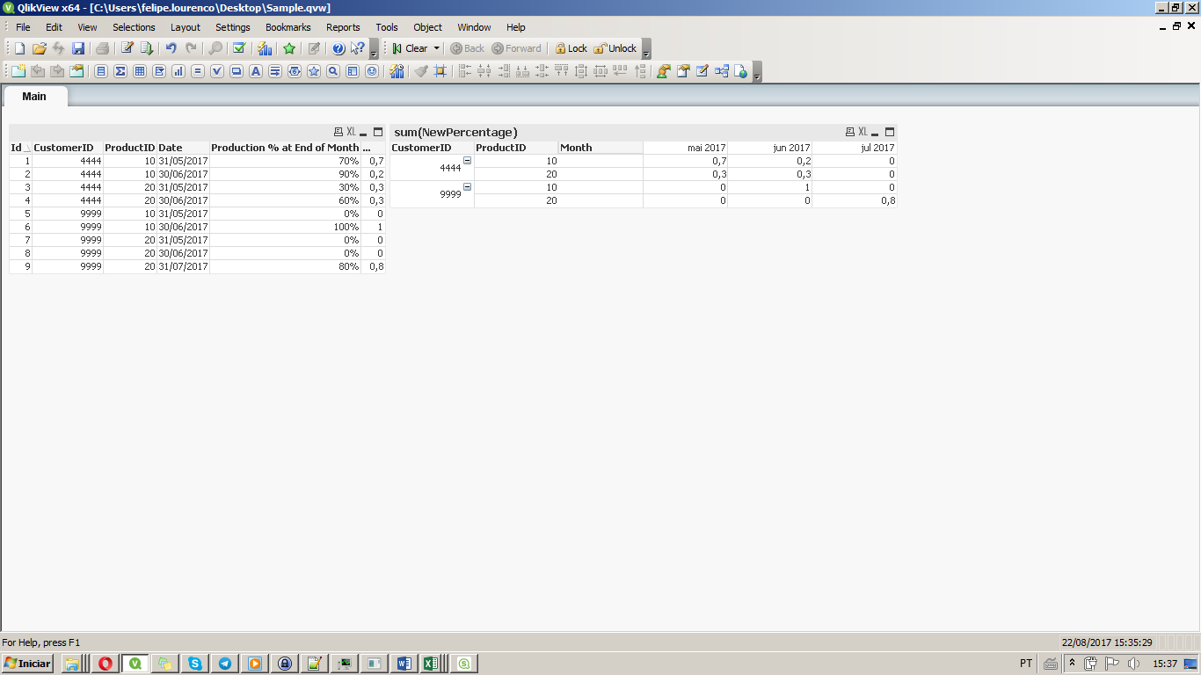Switch to the Main sheet tab
This screenshot has height=675, width=1201.
[34, 96]
